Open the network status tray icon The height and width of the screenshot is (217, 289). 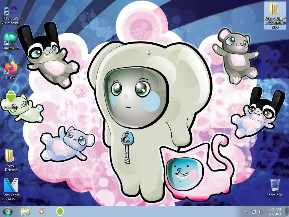tap(254, 212)
